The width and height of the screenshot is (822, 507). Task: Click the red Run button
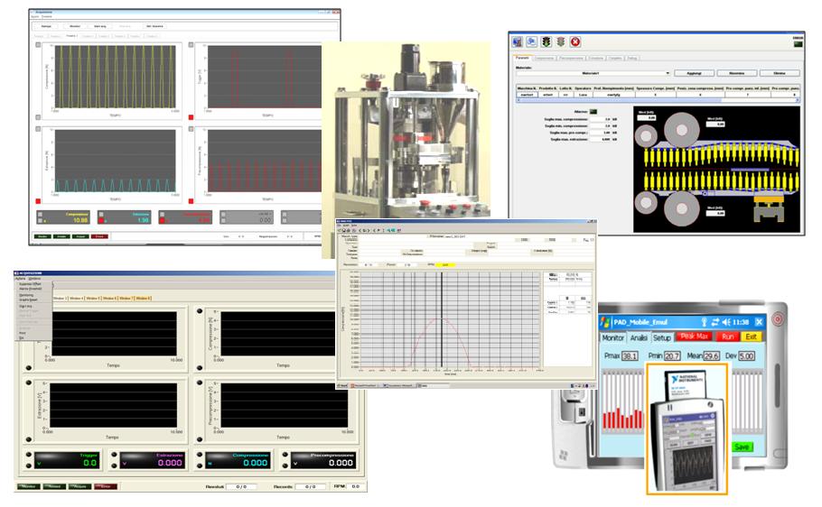pyautogui.click(x=728, y=336)
